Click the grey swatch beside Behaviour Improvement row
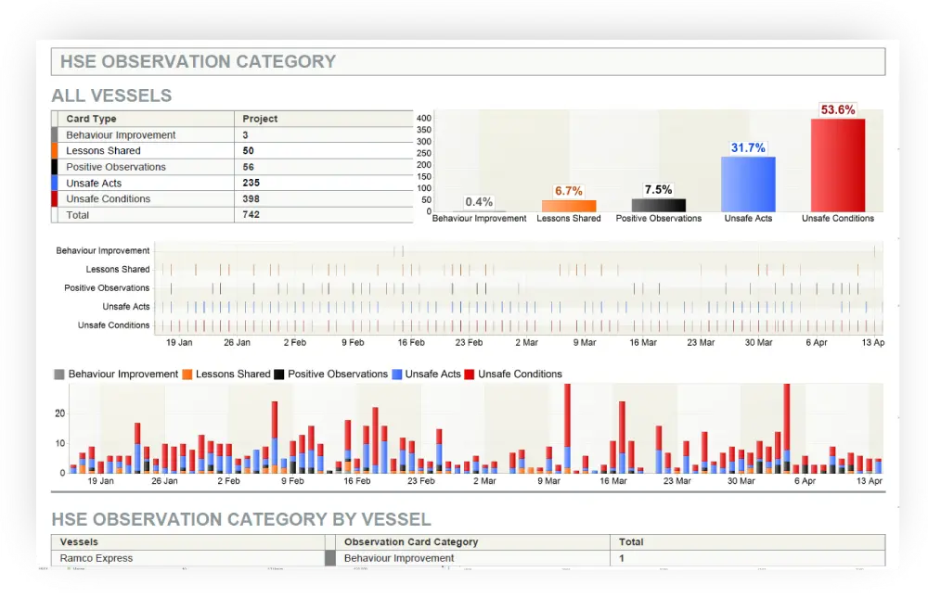928x597 pixels. (55, 134)
